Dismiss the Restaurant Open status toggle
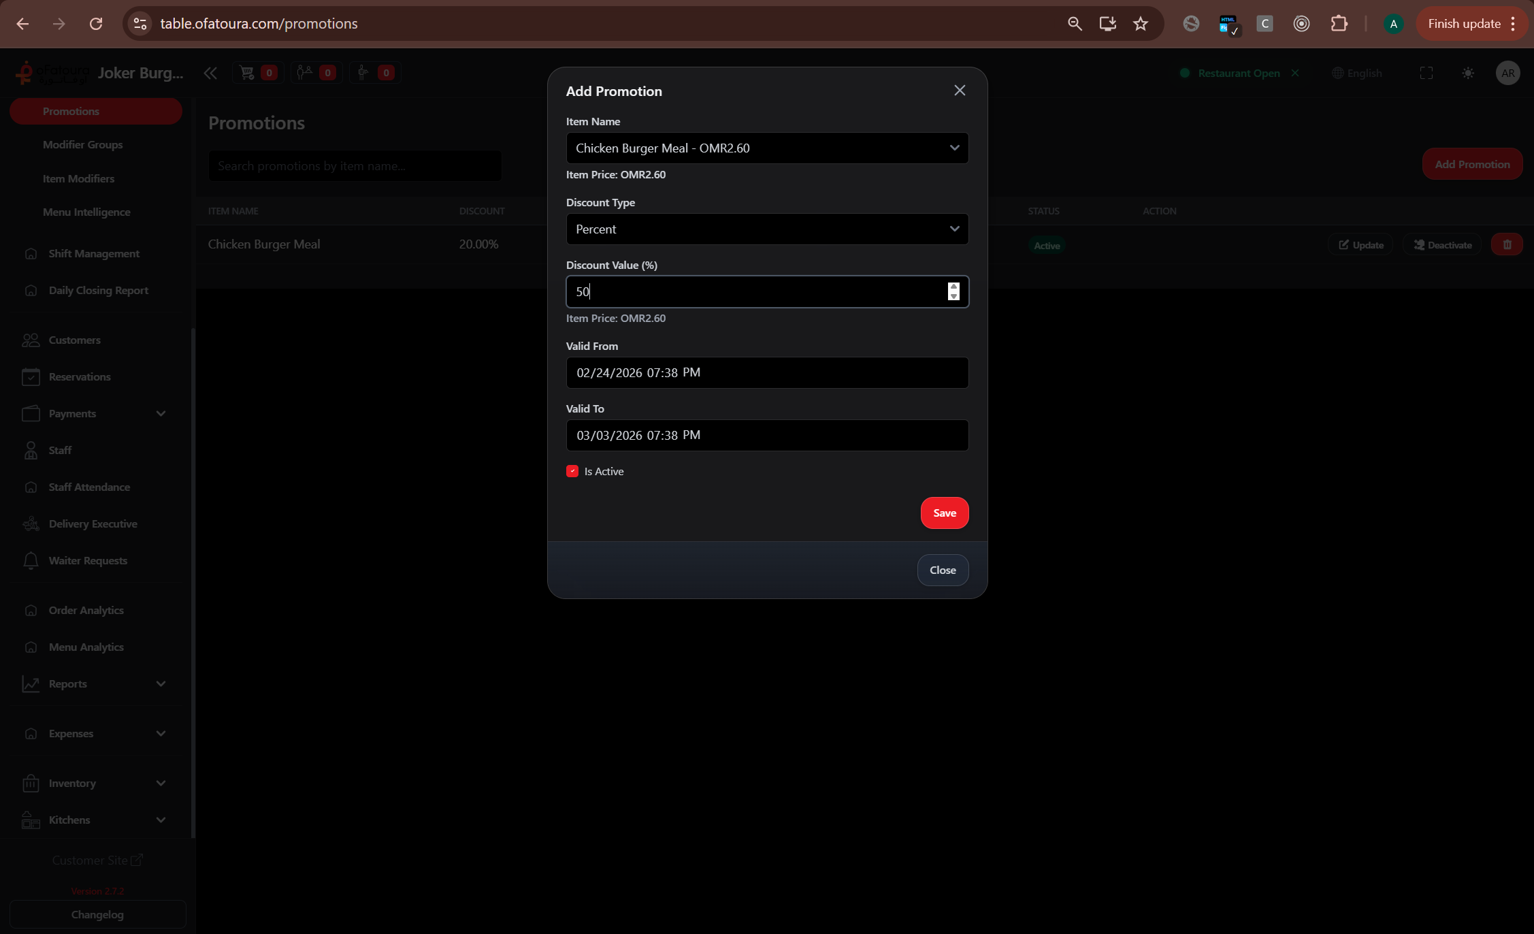Viewport: 1534px width, 934px height. [1295, 73]
